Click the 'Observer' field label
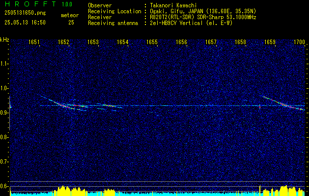309x196 pixels. pos(100,5)
